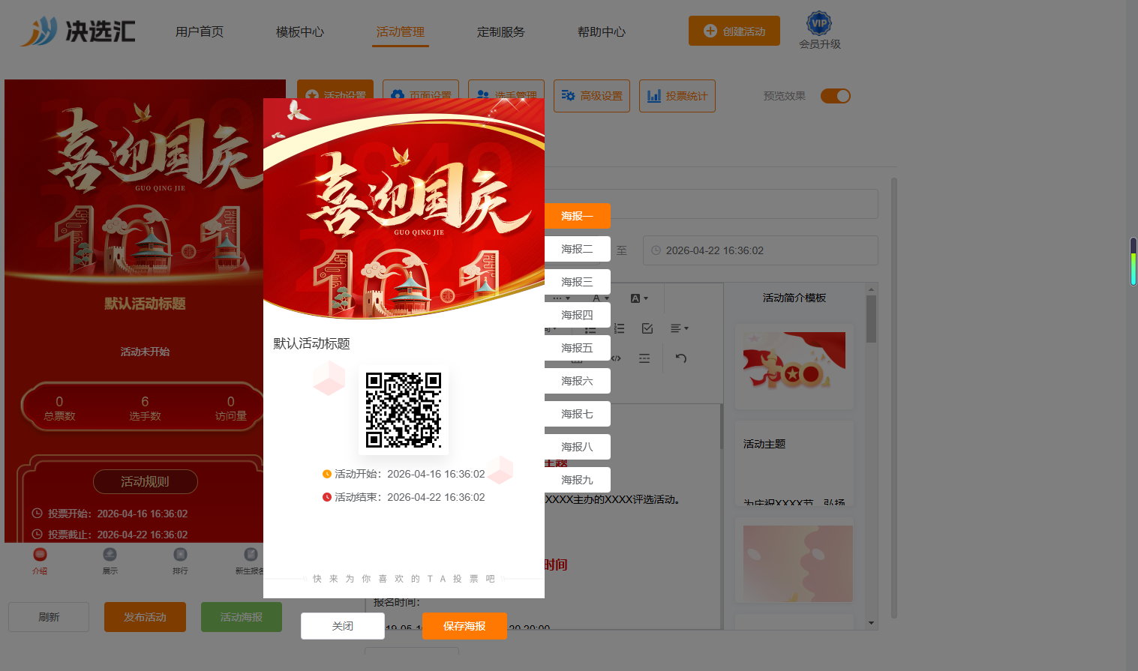Screen dimensions: 1138x671
Task: Click the 投票开始 time in the phone preview
Action: point(110,514)
